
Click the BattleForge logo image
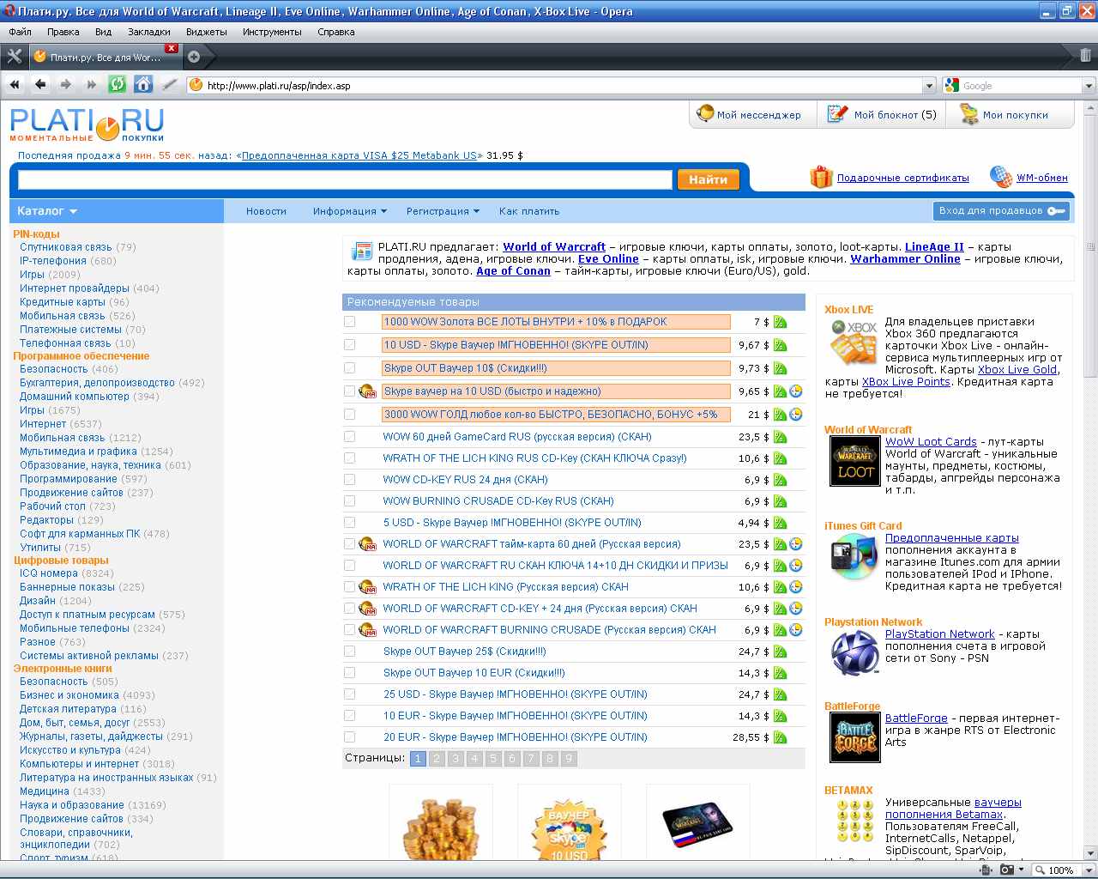(855, 737)
